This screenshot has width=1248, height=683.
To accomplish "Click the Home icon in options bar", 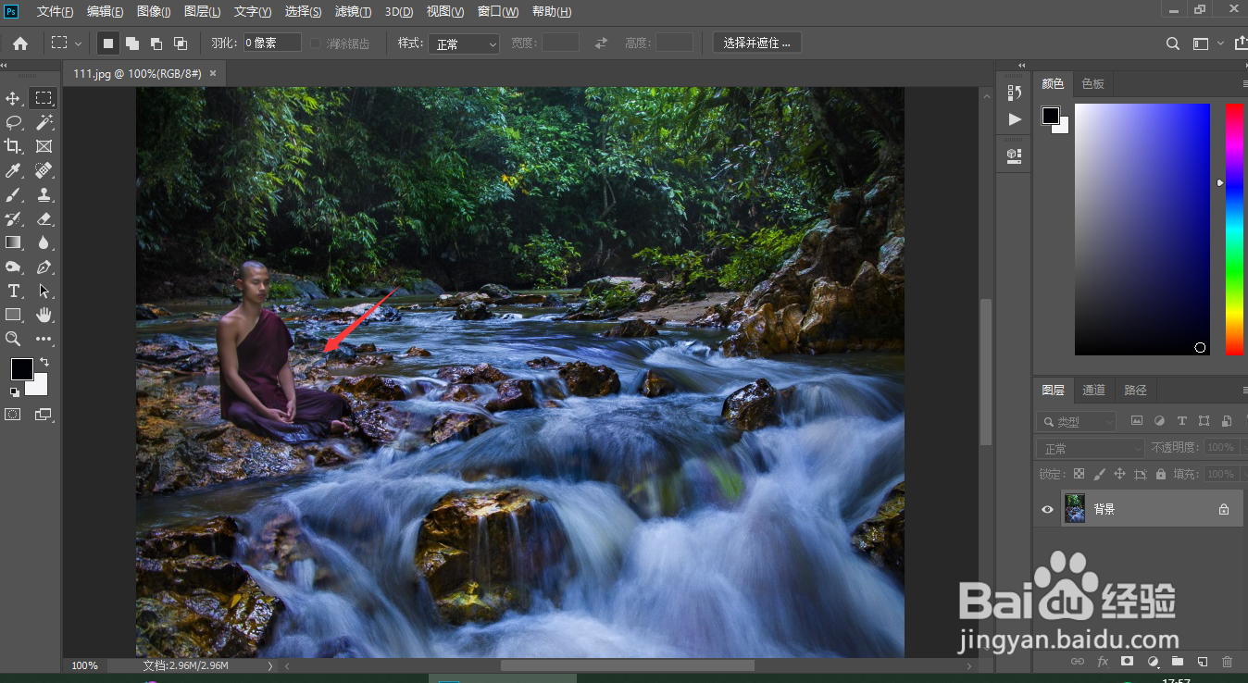I will (19, 43).
